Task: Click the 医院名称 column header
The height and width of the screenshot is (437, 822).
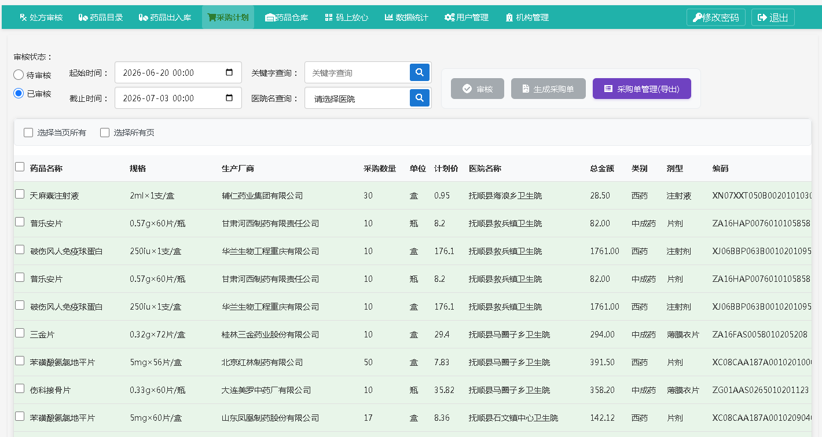Action: [485, 168]
